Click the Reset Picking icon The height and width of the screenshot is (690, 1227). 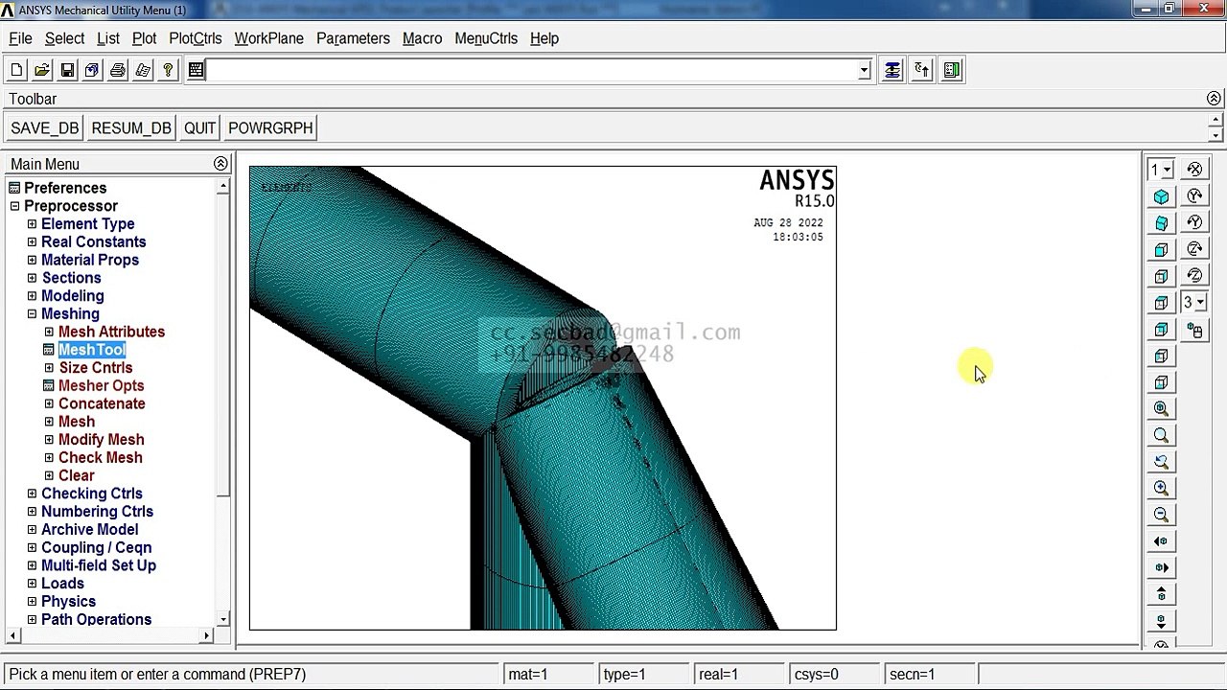tap(922, 70)
